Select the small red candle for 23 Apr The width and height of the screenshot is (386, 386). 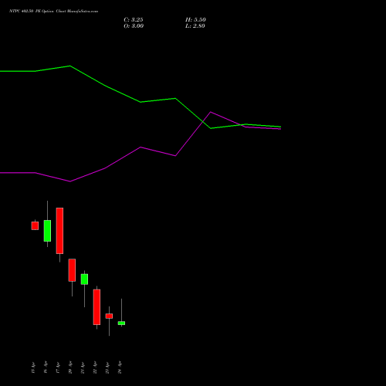tap(109, 316)
